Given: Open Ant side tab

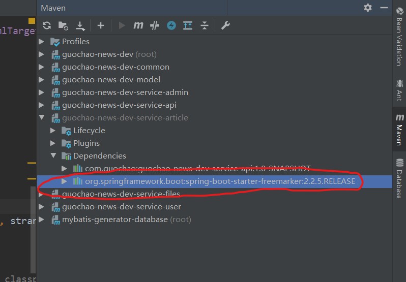Looking at the screenshot, I should click(x=399, y=90).
